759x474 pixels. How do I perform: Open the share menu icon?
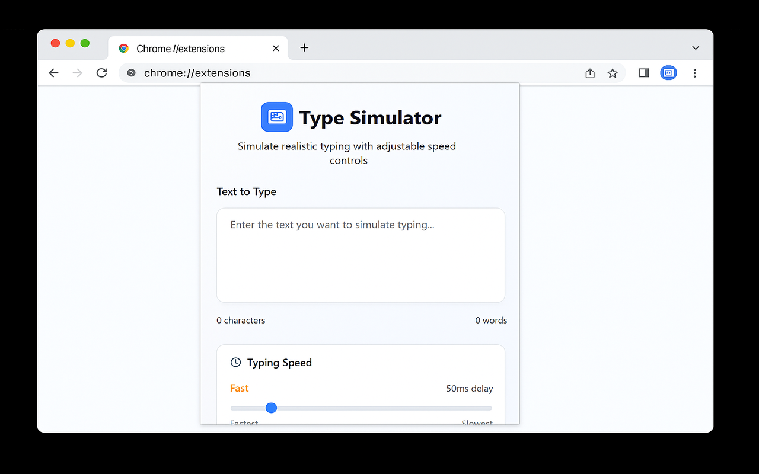(589, 73)
